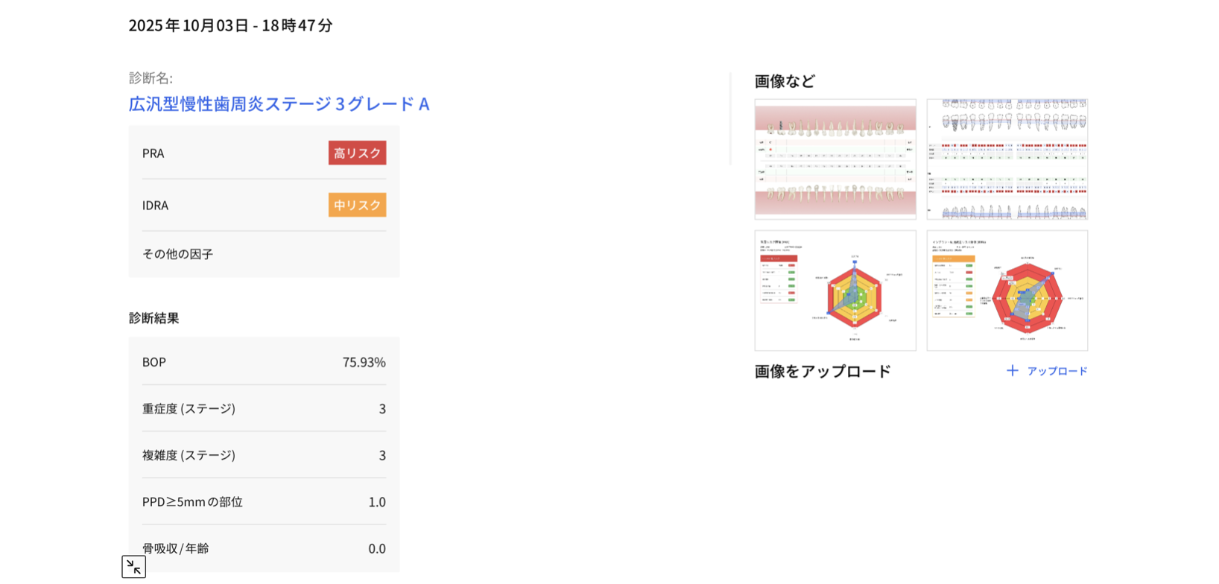1219x584 pixels.
Task: Click the date heading 2025年10月03日
Action: pos(189,25)
